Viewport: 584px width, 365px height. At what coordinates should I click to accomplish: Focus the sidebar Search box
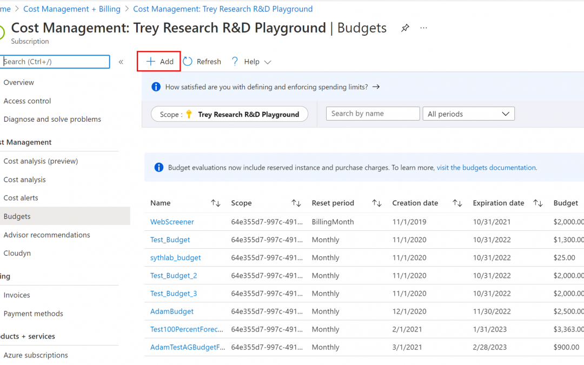point(55,62)
